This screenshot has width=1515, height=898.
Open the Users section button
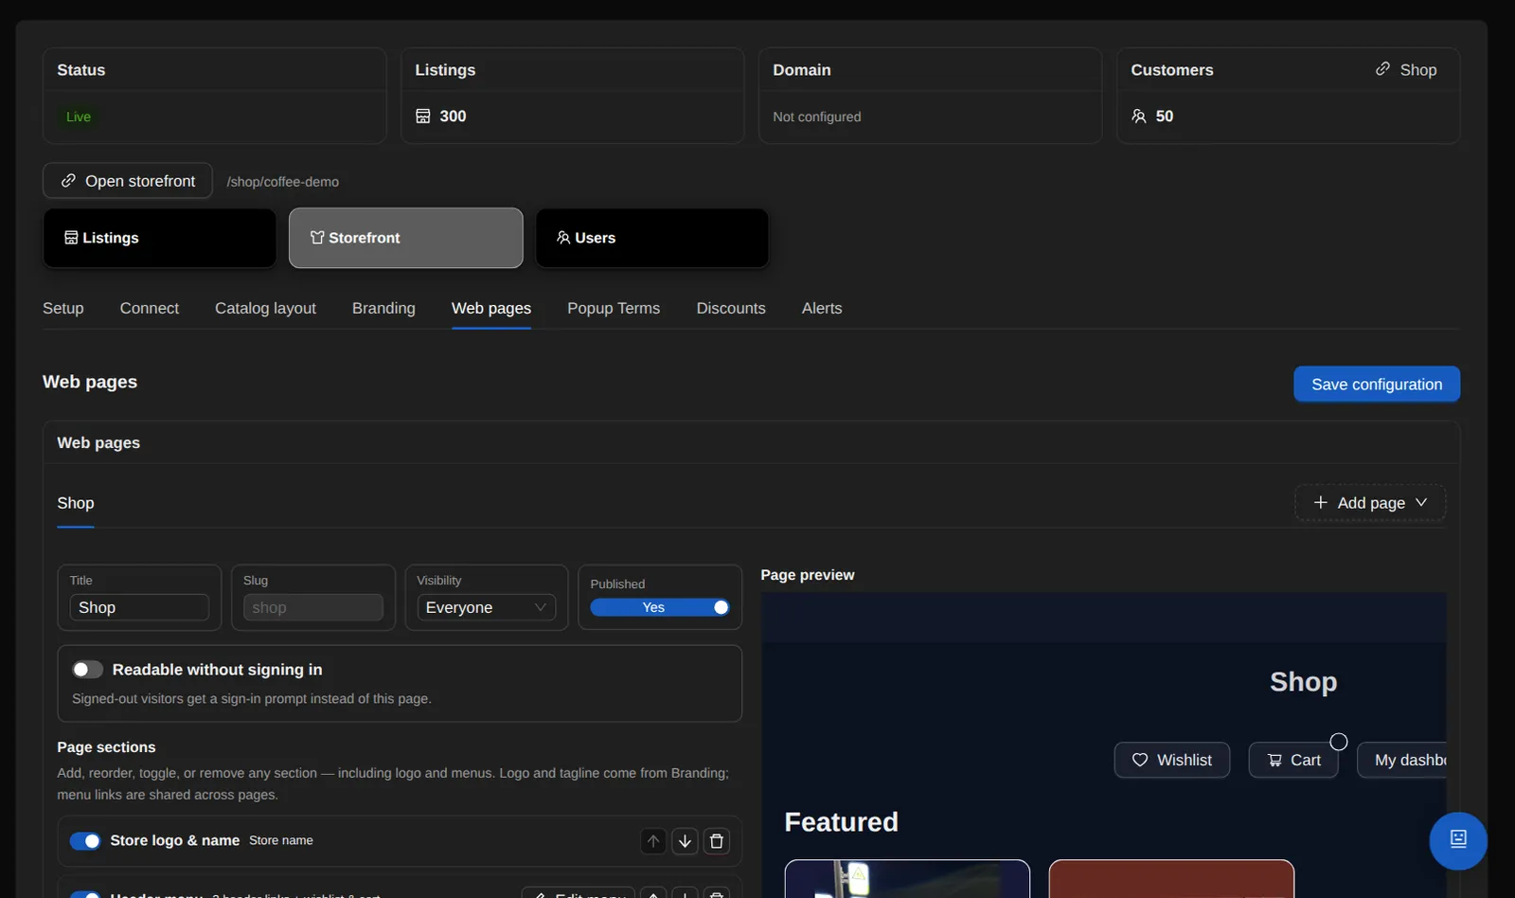[652, 238]
